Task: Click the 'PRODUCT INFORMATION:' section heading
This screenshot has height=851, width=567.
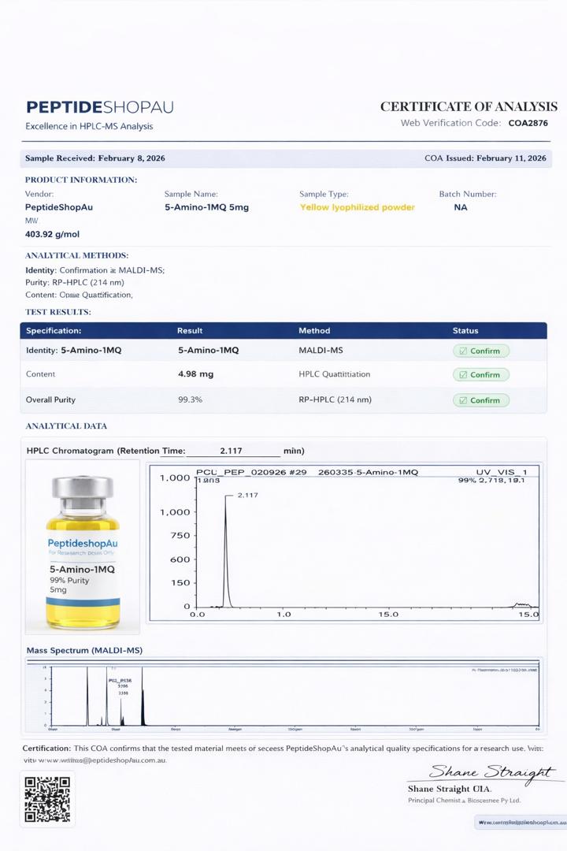Action: point(81,180)
